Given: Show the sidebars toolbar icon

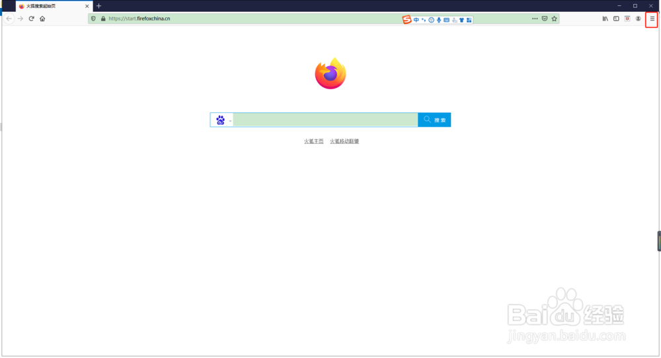Looking at the screenshot, I should pyautogui.click(x=616, y=18).
